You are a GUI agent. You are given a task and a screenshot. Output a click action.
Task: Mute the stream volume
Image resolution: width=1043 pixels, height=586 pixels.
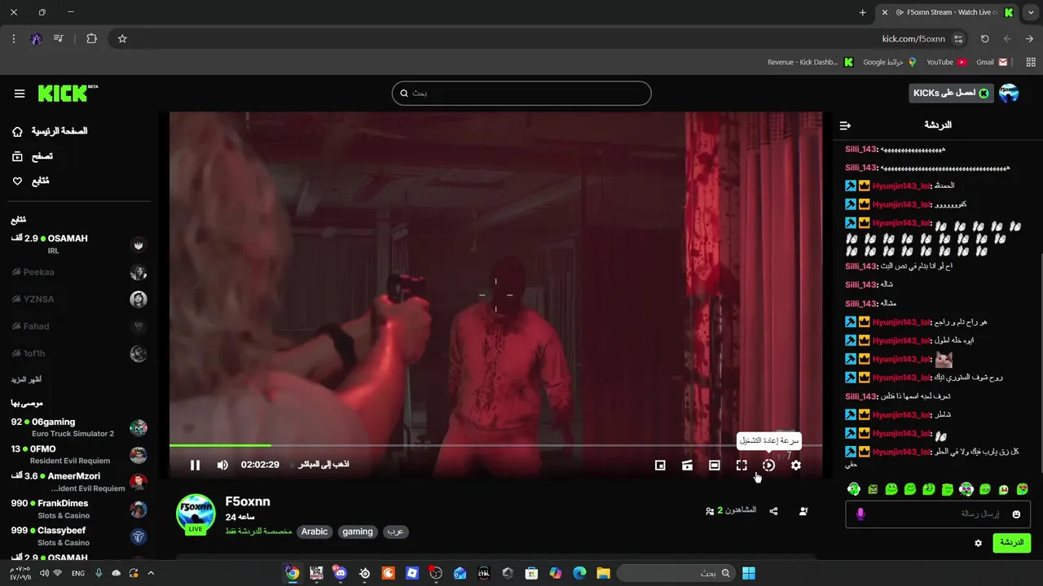222,465
